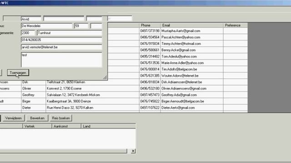Select email Olivier.Adriaenssens@gmail.com
The width and height of the screenshot is (291, 163).
pyautogui.click(x=184, y=89)
